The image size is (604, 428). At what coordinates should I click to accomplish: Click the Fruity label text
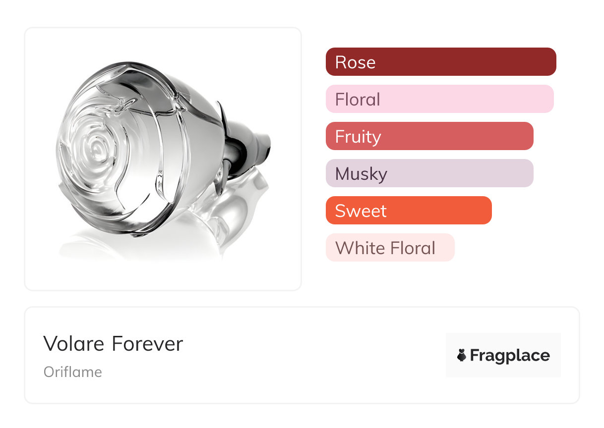pos(358,137)
